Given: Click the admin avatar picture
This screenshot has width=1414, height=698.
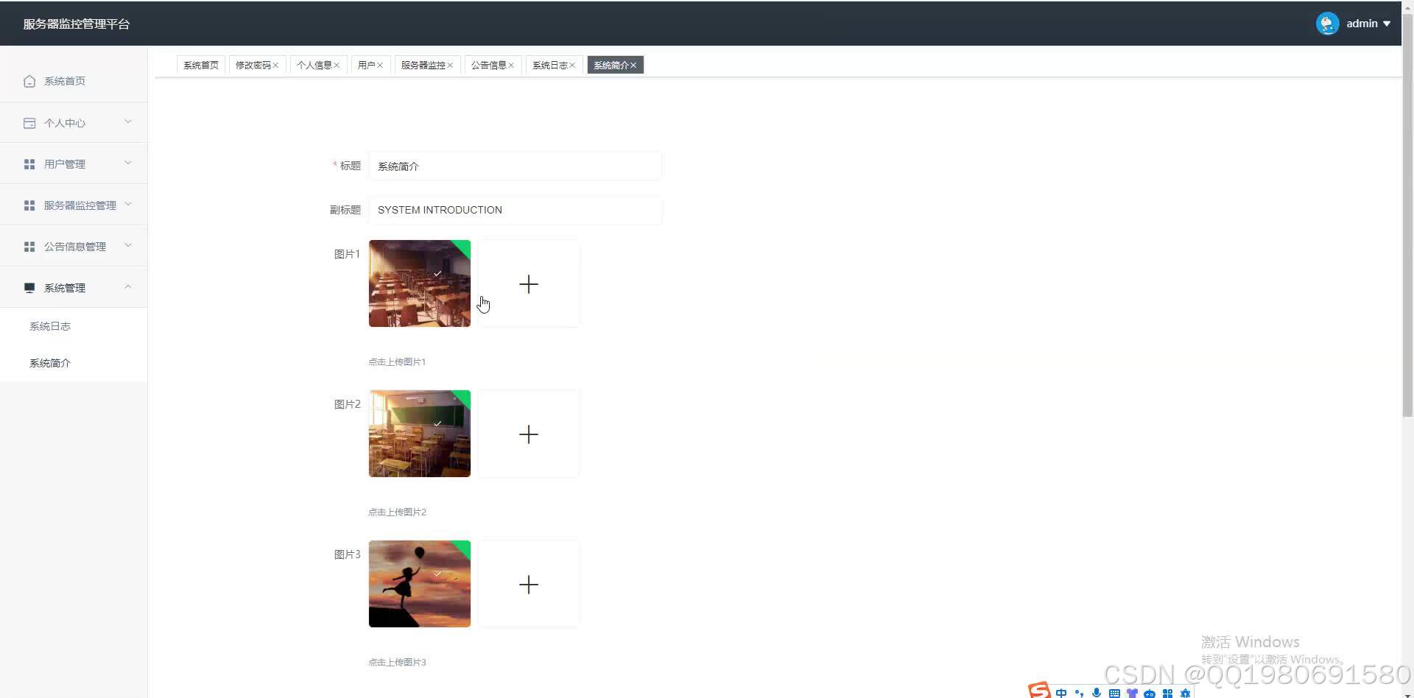Looking at the screenshot, I should point(1327,24).
